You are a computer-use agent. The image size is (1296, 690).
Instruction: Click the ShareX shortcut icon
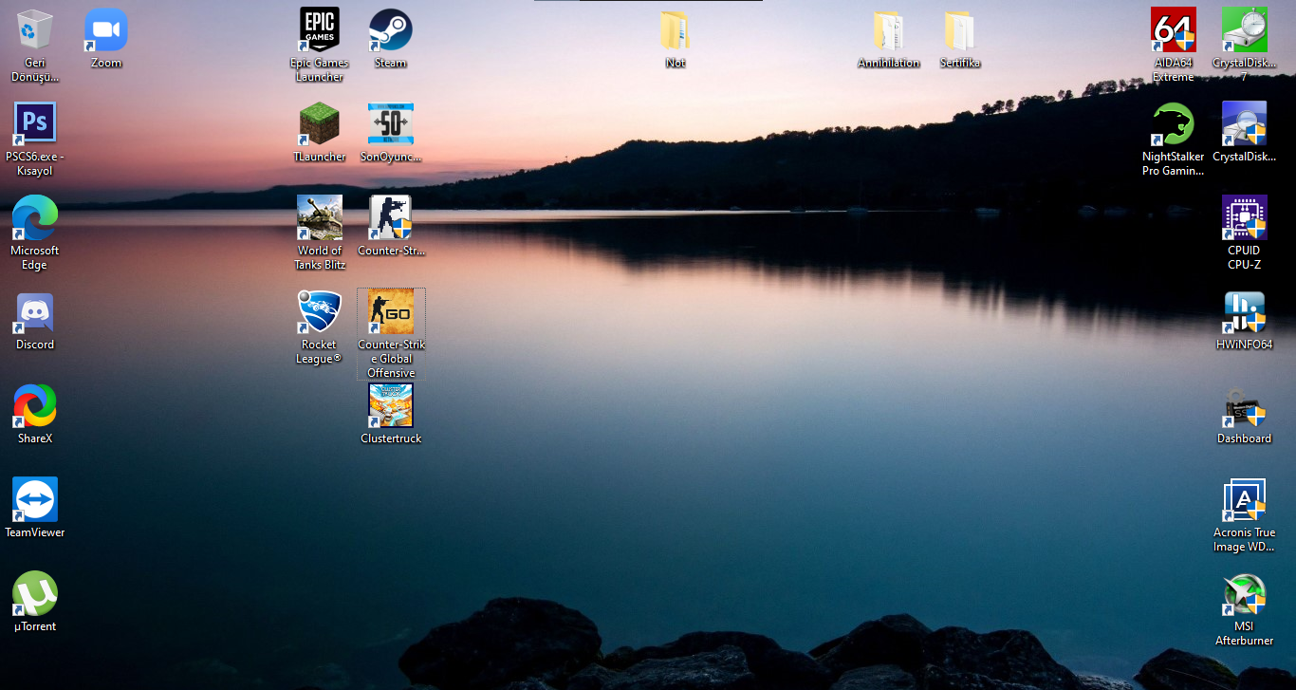[x=35, y=406]
